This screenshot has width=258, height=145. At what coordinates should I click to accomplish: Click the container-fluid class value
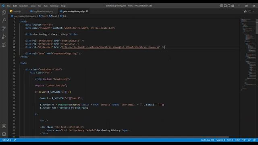coord(50,70)
